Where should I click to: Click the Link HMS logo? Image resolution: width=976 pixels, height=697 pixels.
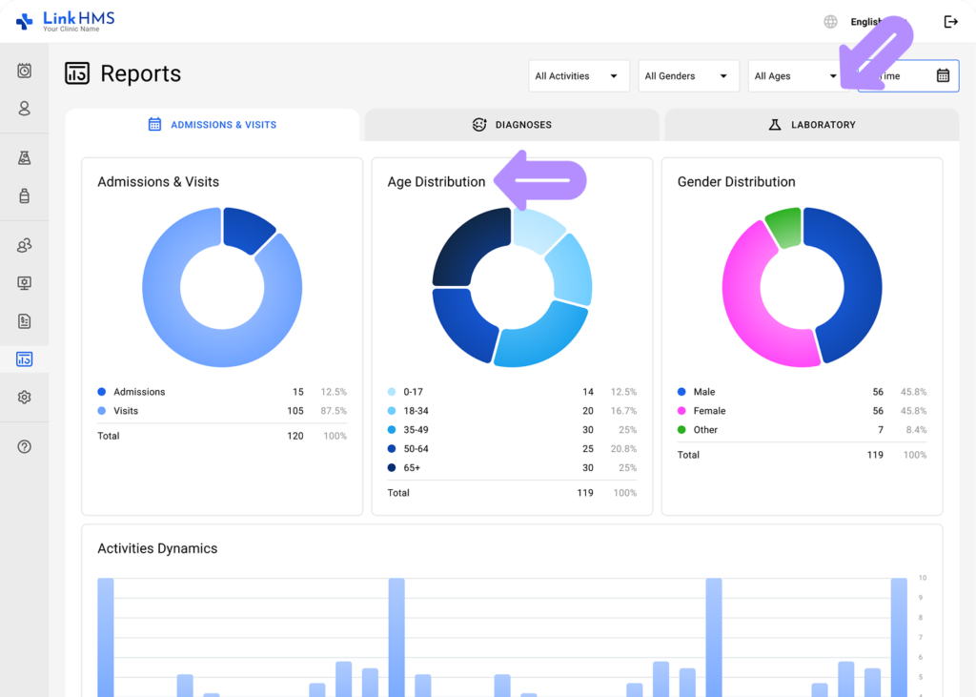pos(67,20)
